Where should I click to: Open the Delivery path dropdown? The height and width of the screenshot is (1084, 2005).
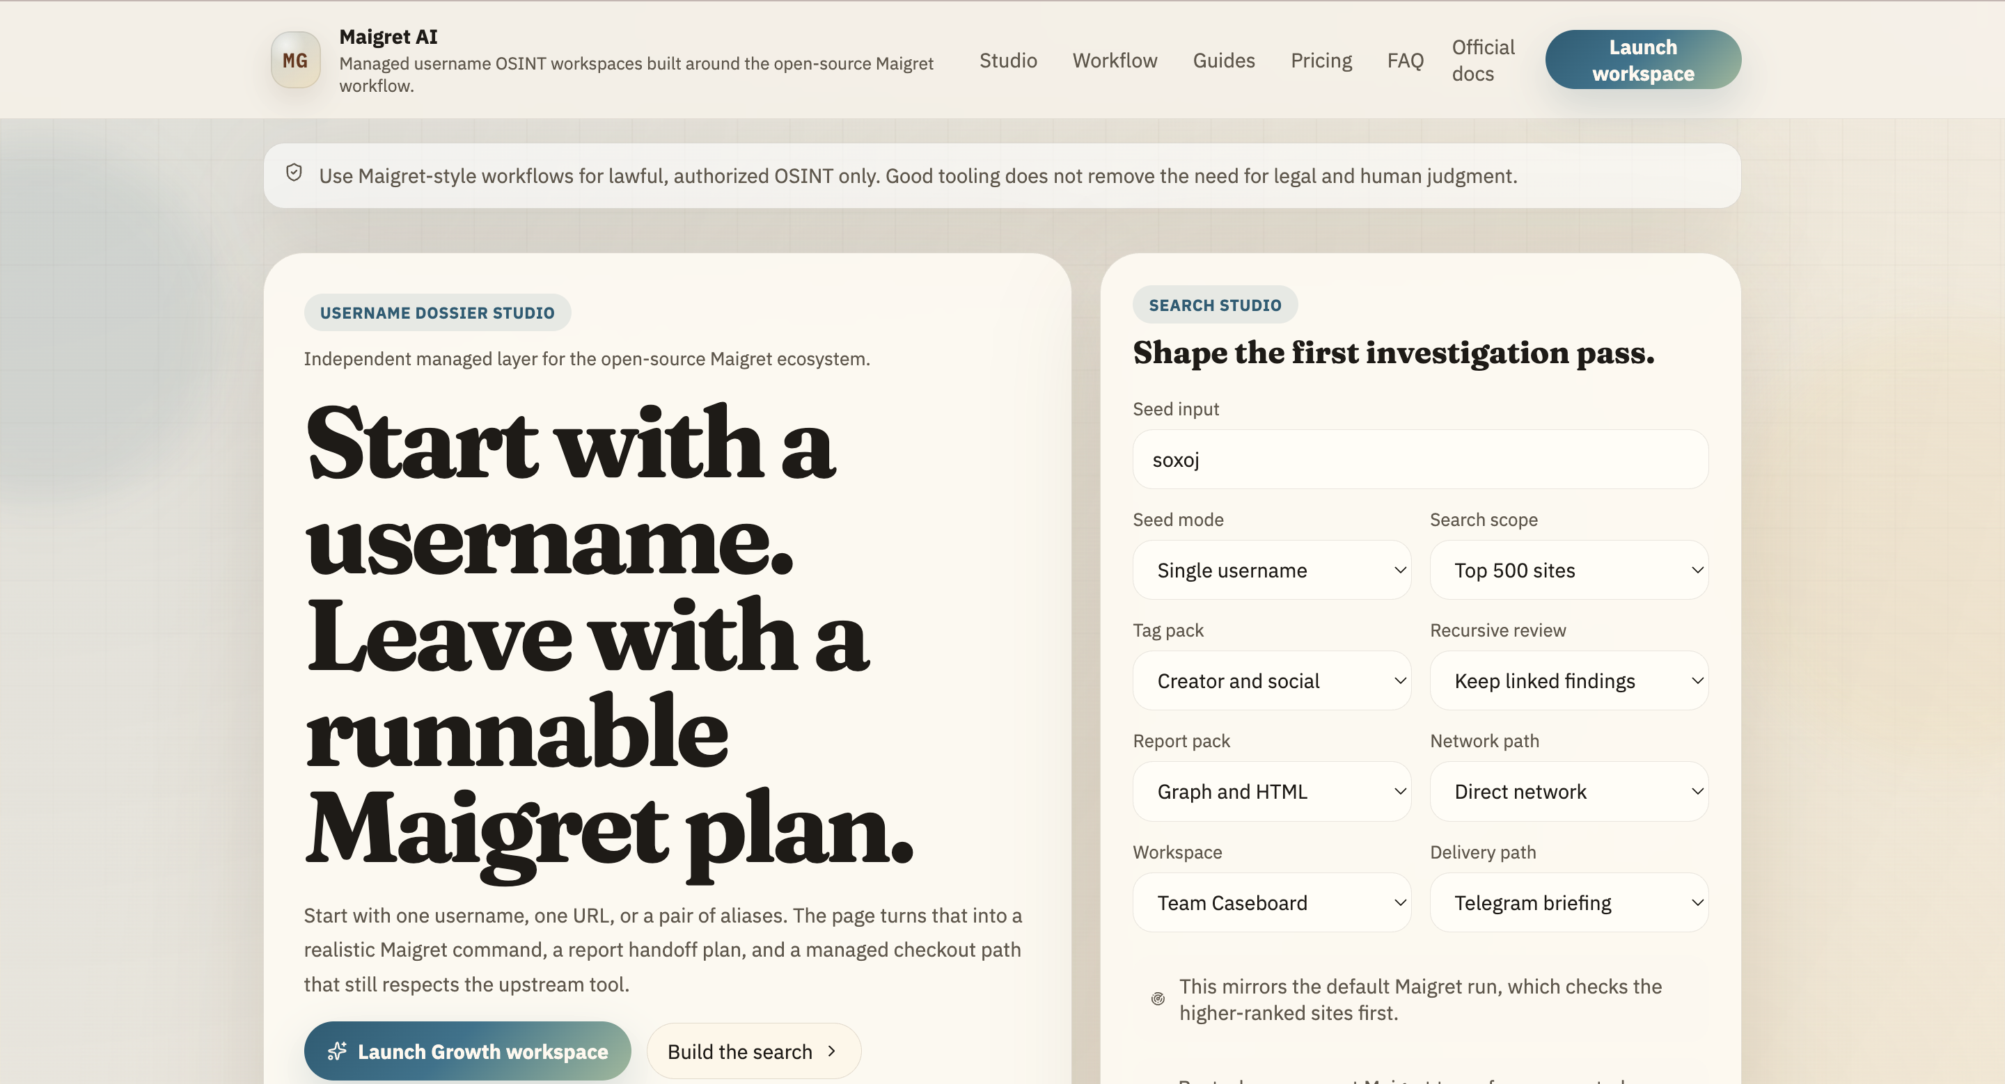pyautogui.click(x=1569, y=903)
